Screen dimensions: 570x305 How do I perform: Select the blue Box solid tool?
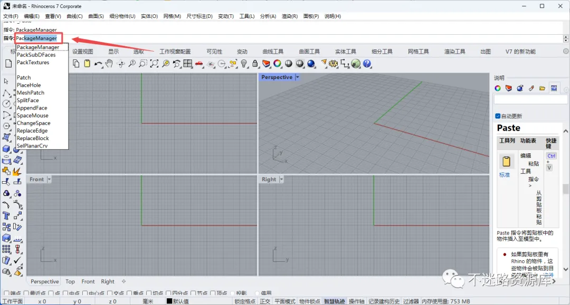(x=6, y=149)
